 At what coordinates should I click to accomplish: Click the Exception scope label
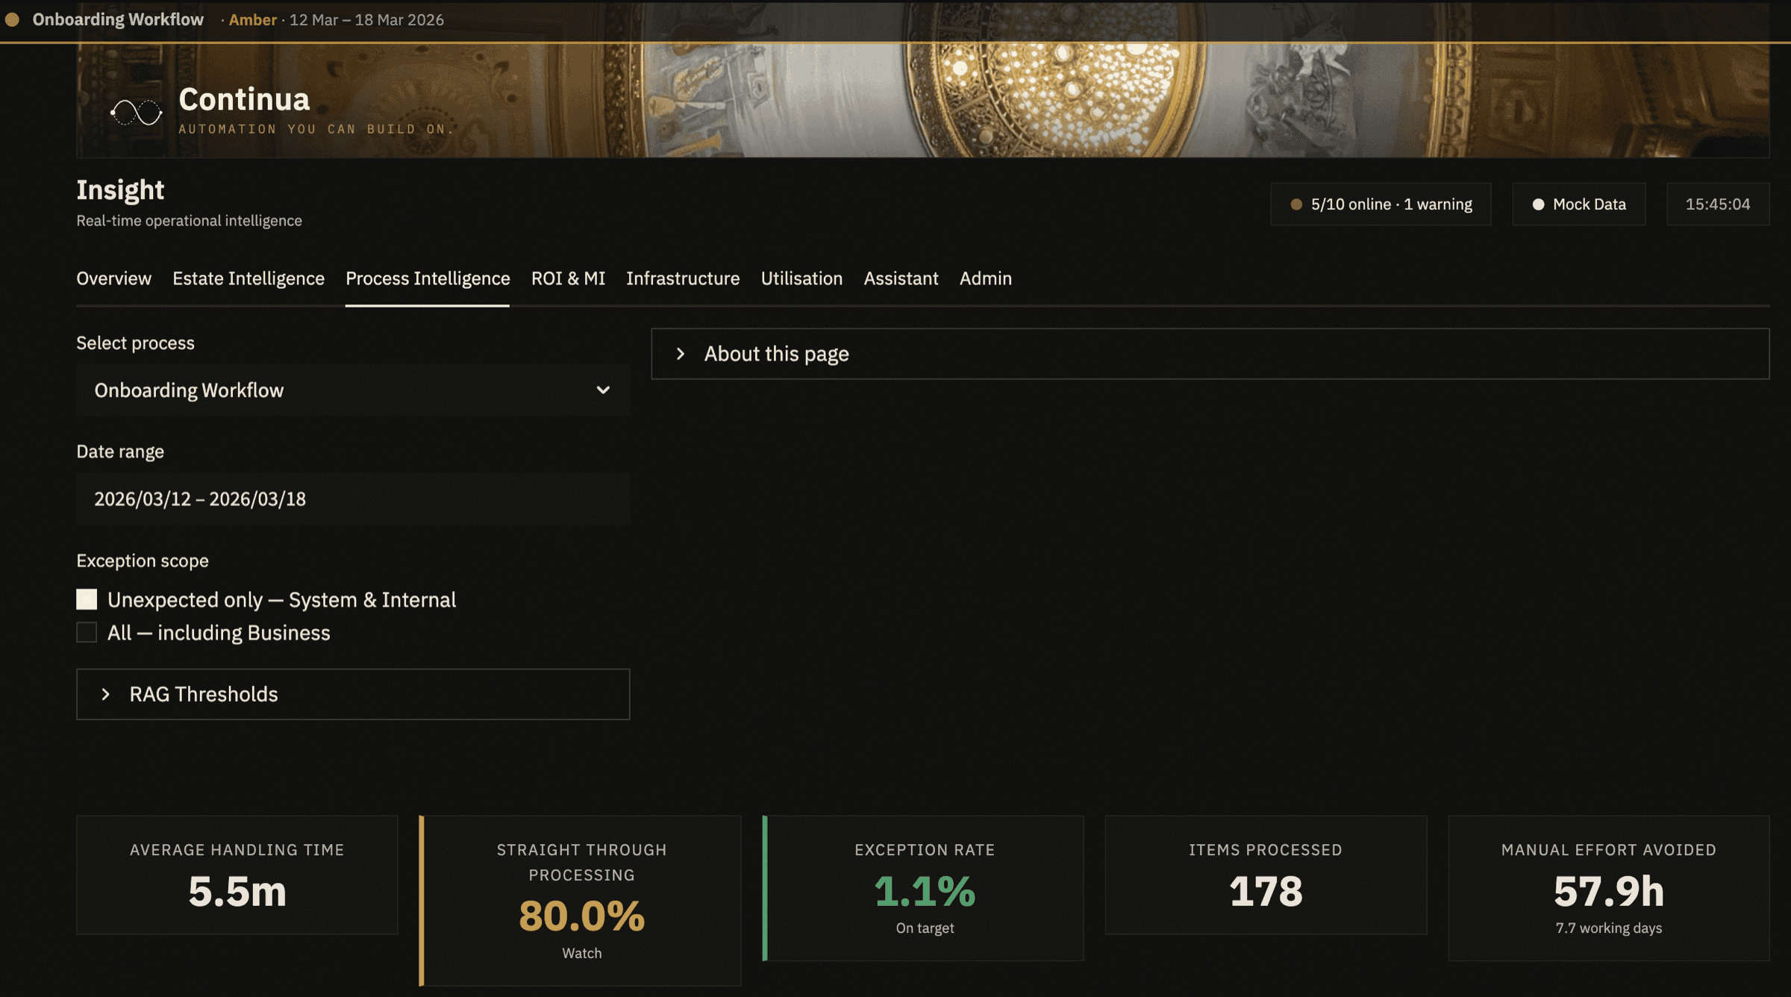143,560
